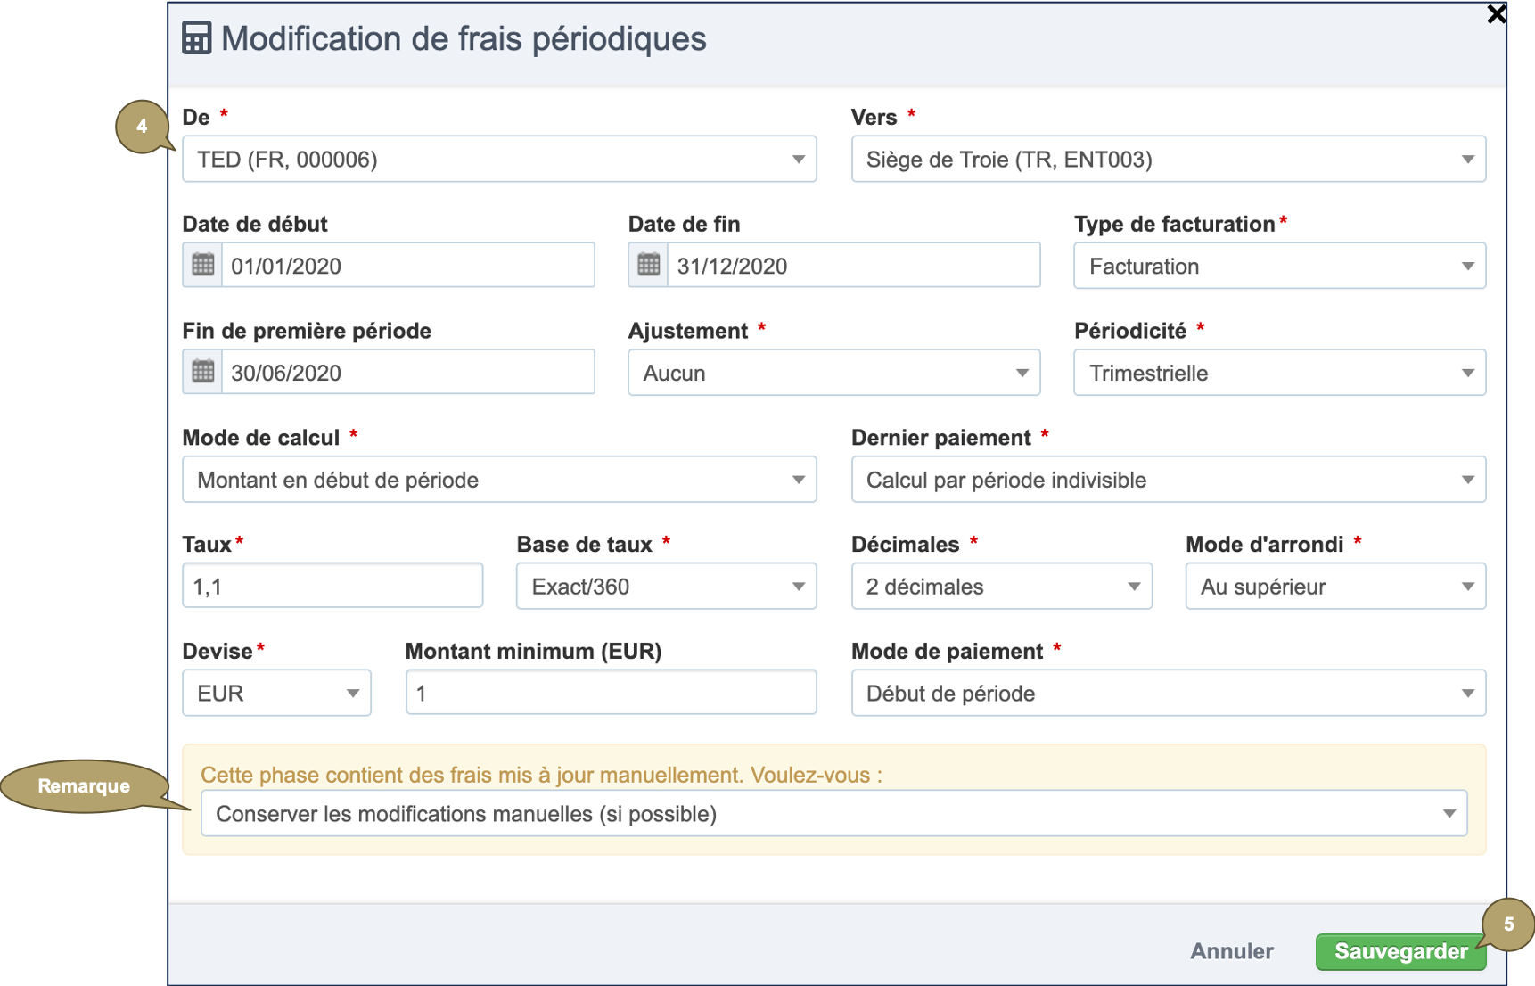Screen dimensions: 1535x986
Task: Select the Taux input field containing 1,1
Action: (x=332, y=585)
